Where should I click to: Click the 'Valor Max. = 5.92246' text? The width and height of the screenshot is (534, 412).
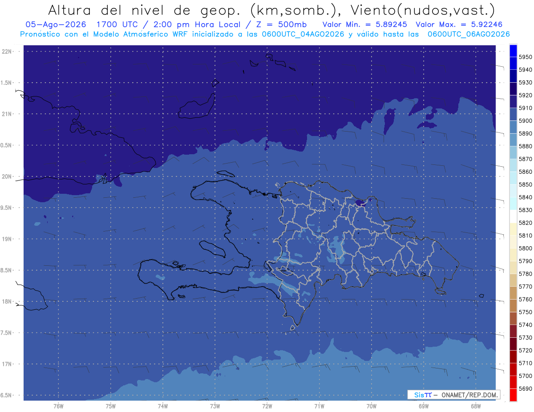pos(459,24)
